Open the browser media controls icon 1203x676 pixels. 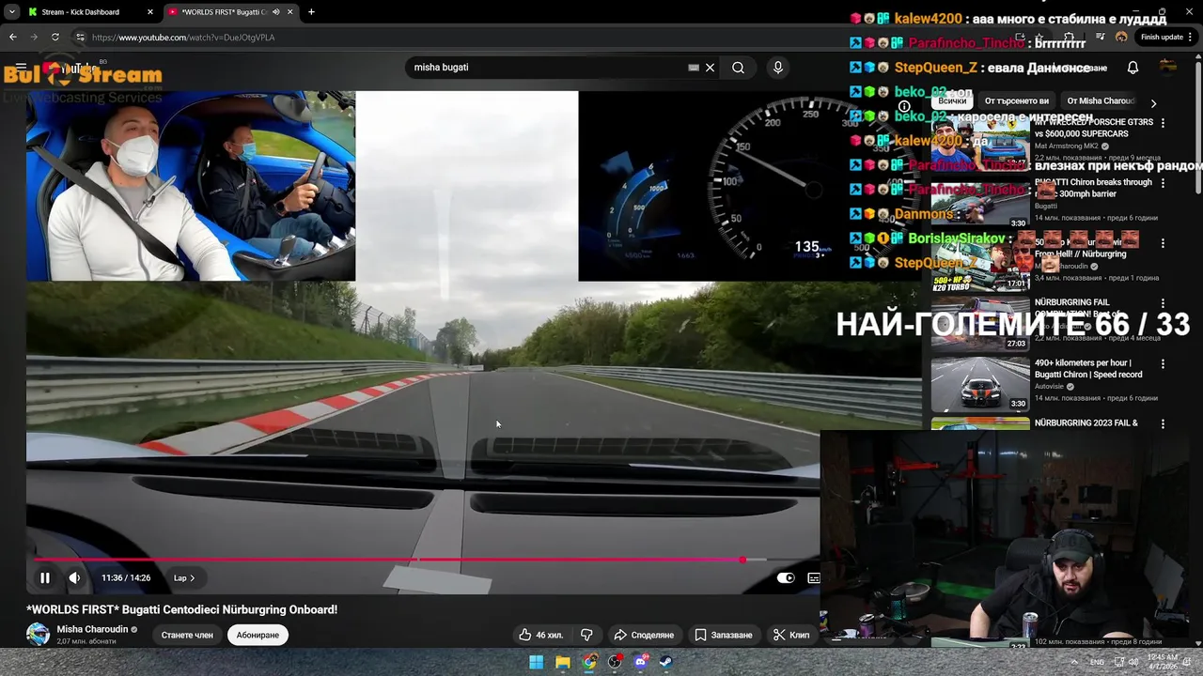pyautogui.click(x=1101, y=38)
